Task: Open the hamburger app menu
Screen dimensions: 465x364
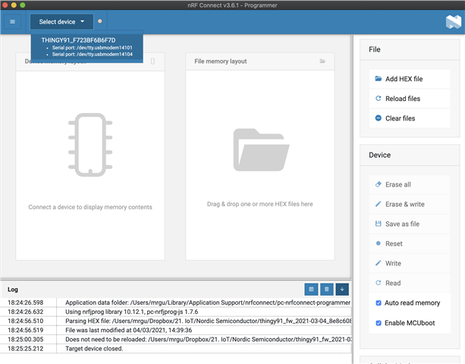Action: click(x=12, y=22)
